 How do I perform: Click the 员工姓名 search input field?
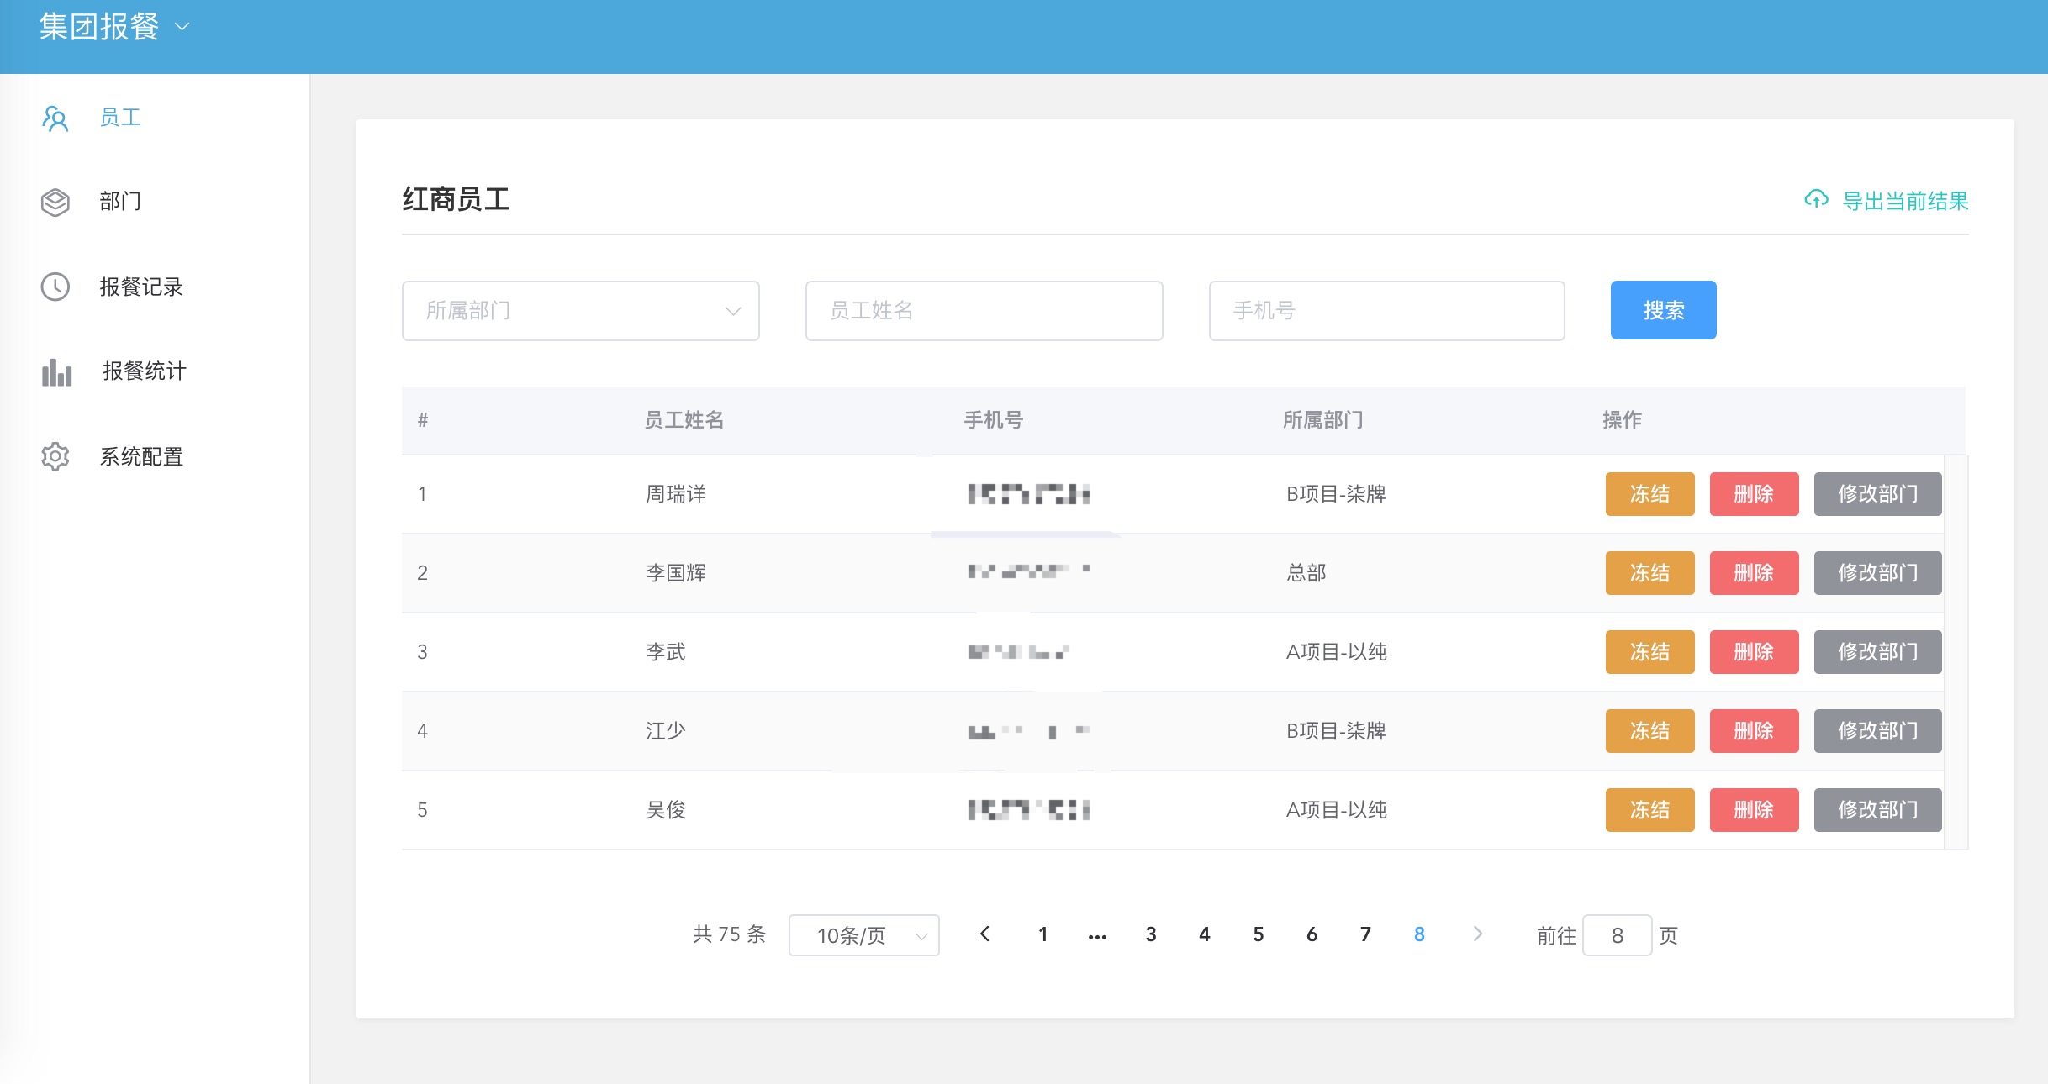point(984,311)
